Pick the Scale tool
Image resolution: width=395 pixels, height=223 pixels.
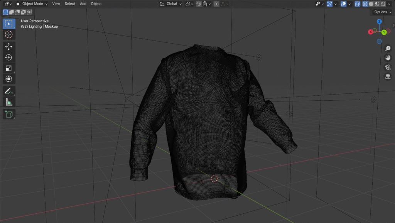[x=9, y=68]
